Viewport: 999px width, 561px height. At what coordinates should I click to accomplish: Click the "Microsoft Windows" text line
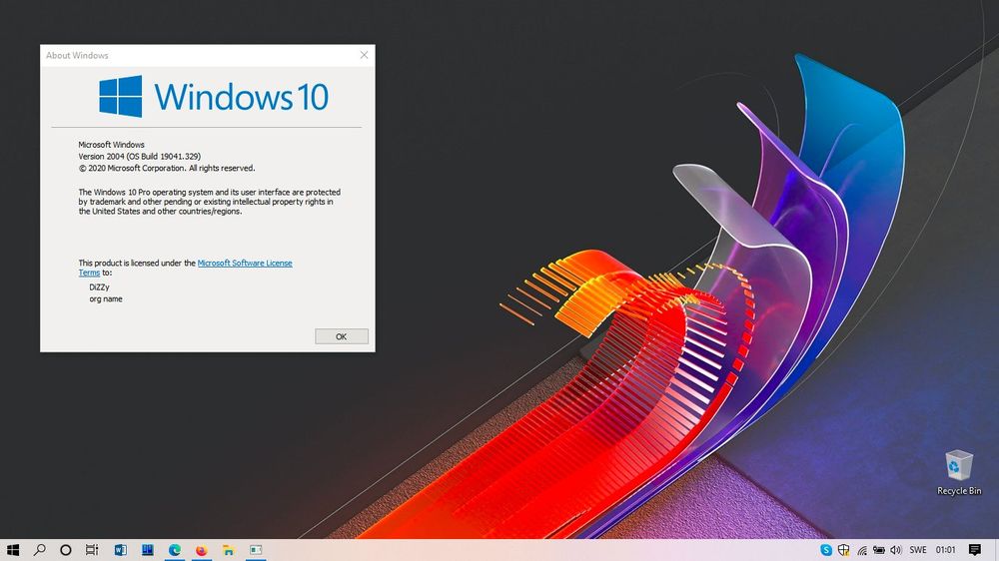click(x=112, y=145)
